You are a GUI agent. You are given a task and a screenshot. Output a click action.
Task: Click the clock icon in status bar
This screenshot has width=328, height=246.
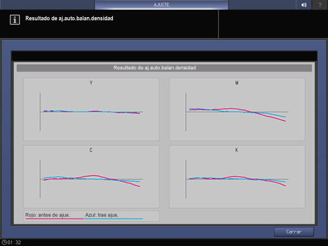point(4,242)
